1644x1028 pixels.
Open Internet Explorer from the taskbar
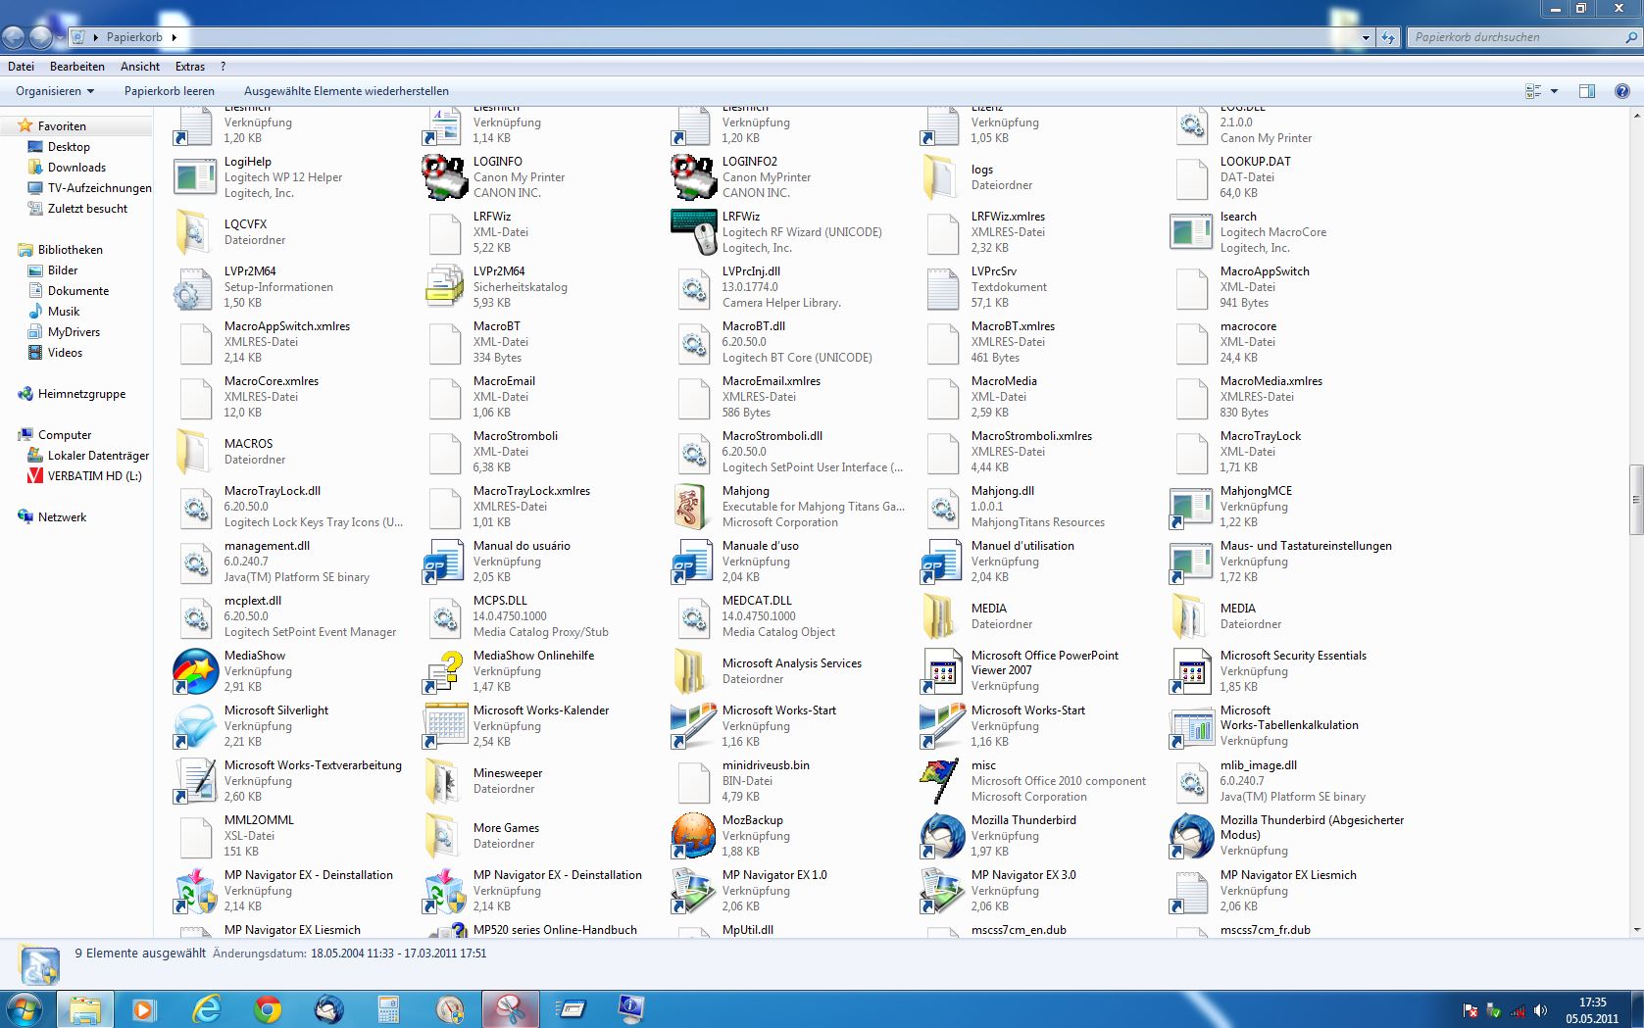point(206,1009)
